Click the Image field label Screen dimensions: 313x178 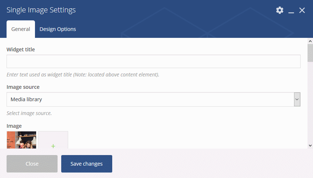click(x=14, y=126)
